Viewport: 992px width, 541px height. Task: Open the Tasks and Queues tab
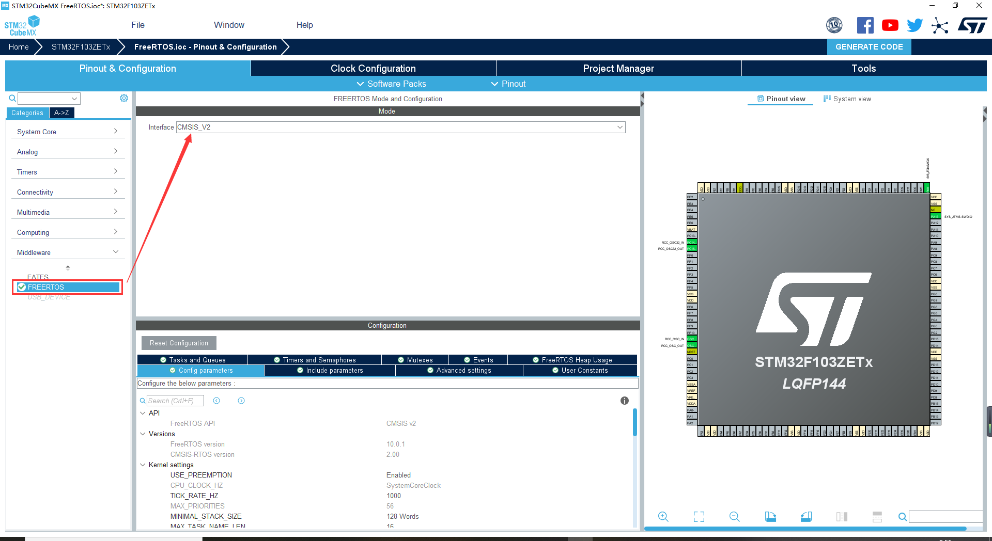point(192,360)
